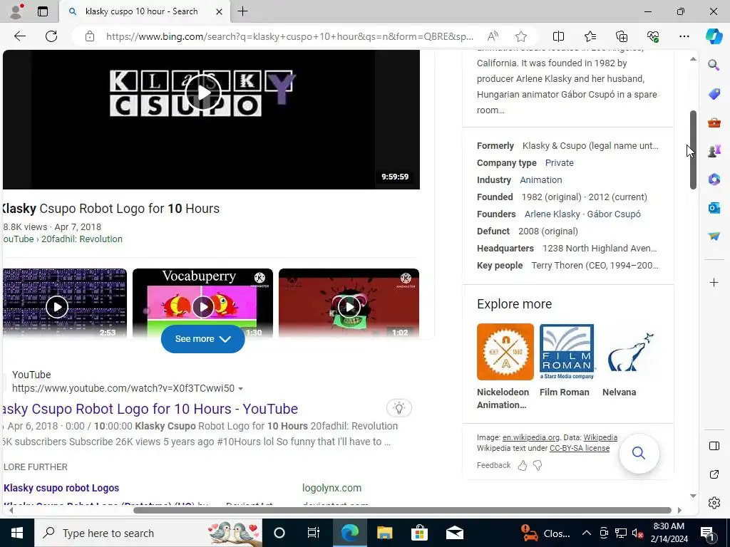Open Wikipedia data source link
This screenshot has width=730, height=547.
(600, 437)
